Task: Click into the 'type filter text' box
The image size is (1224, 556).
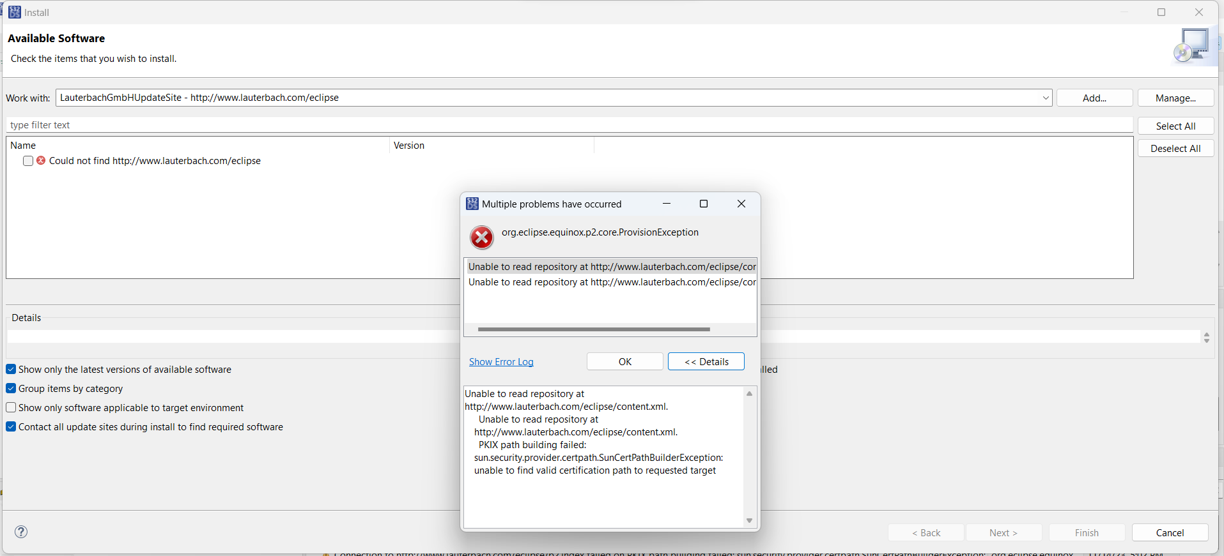Action: click(x=569, y=125)
